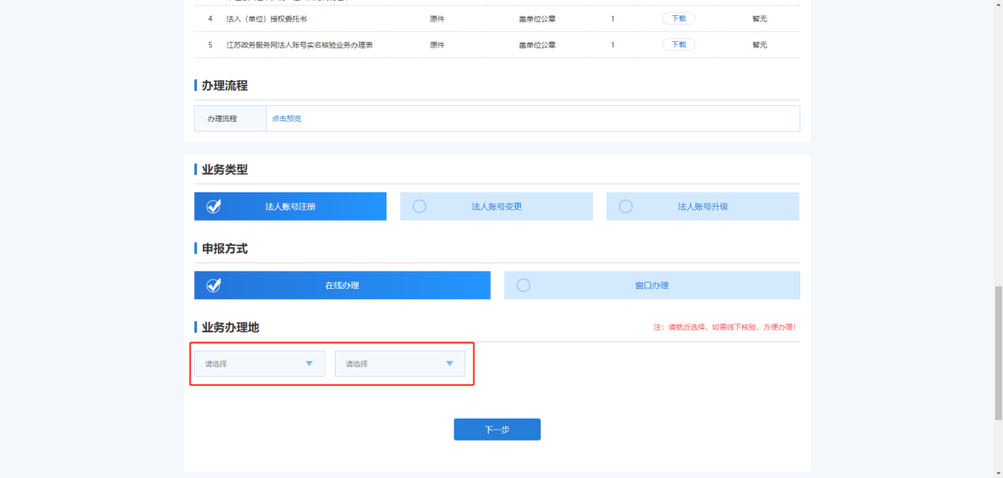Download the 法人（单位）授权委托书 file
This screenshot has height=478, width=1003.
(x=678, y=18)
